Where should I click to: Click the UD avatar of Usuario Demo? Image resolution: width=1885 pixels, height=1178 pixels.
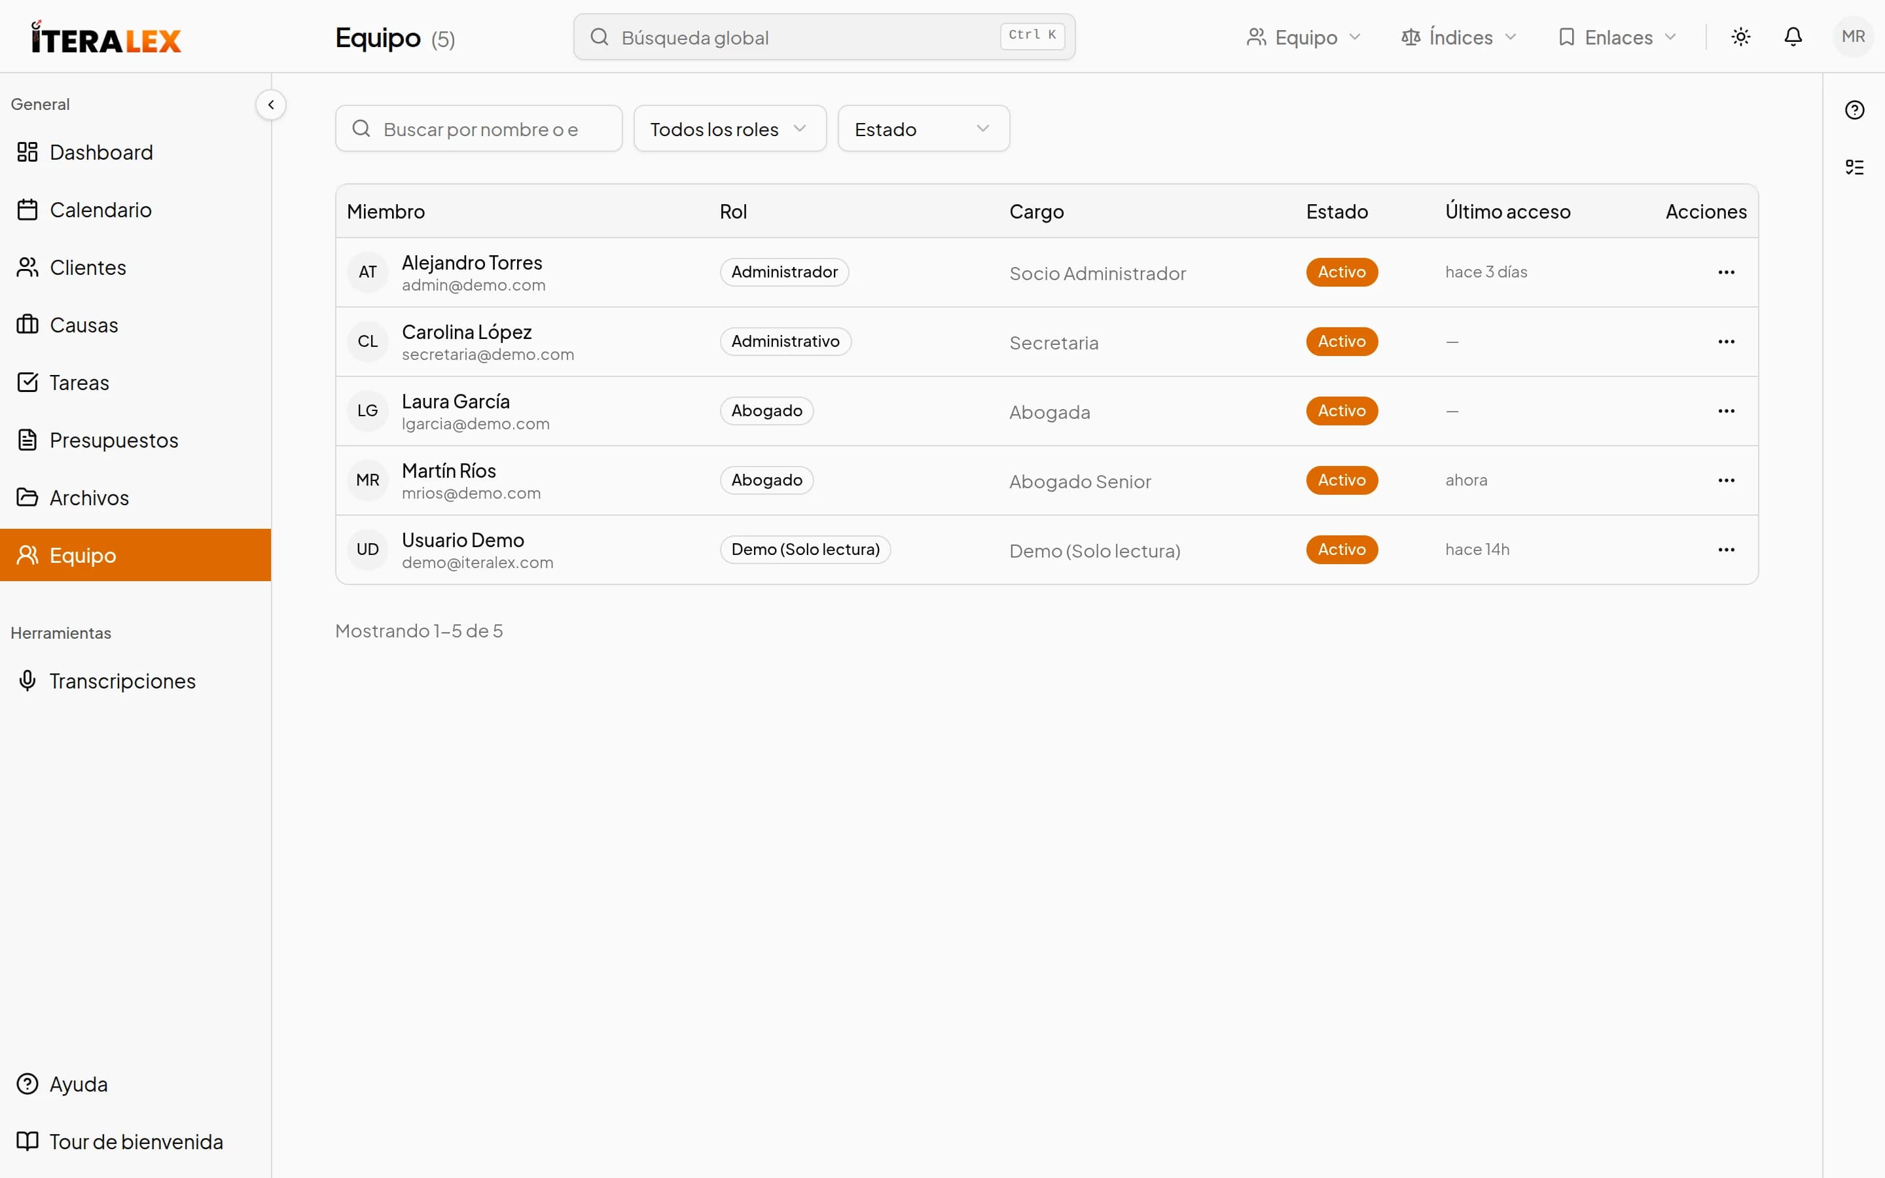tap(368, 549)
